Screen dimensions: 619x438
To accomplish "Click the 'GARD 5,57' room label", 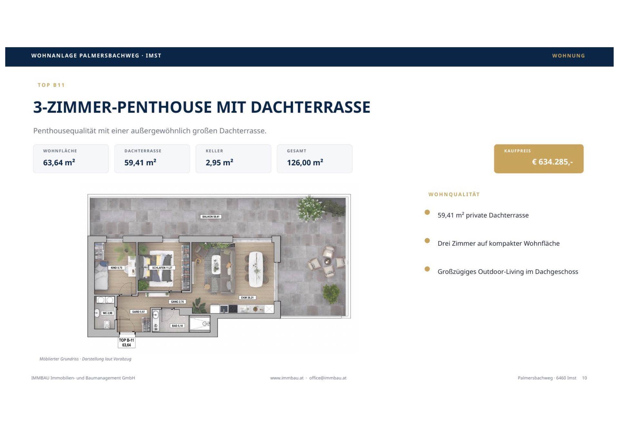I will pos(138,312).
